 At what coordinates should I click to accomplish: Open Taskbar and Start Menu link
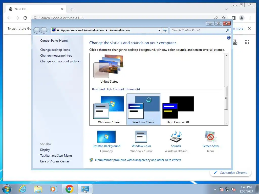56,156
